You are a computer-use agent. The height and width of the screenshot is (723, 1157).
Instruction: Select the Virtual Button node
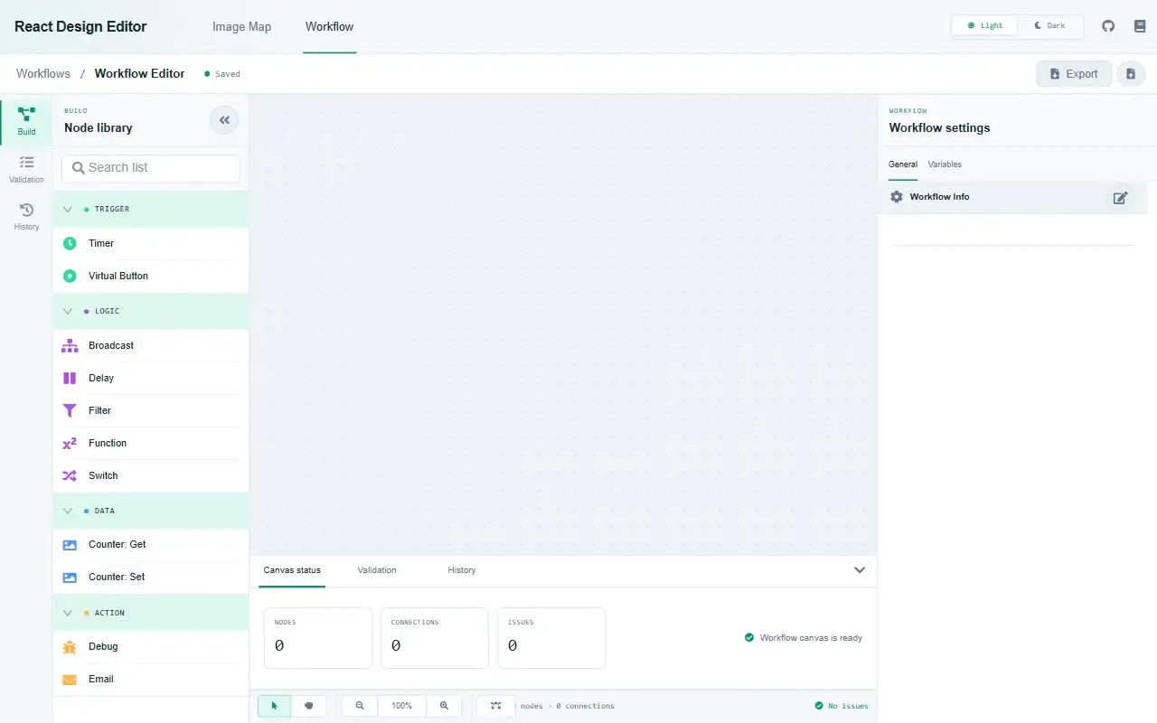[151, 276]
